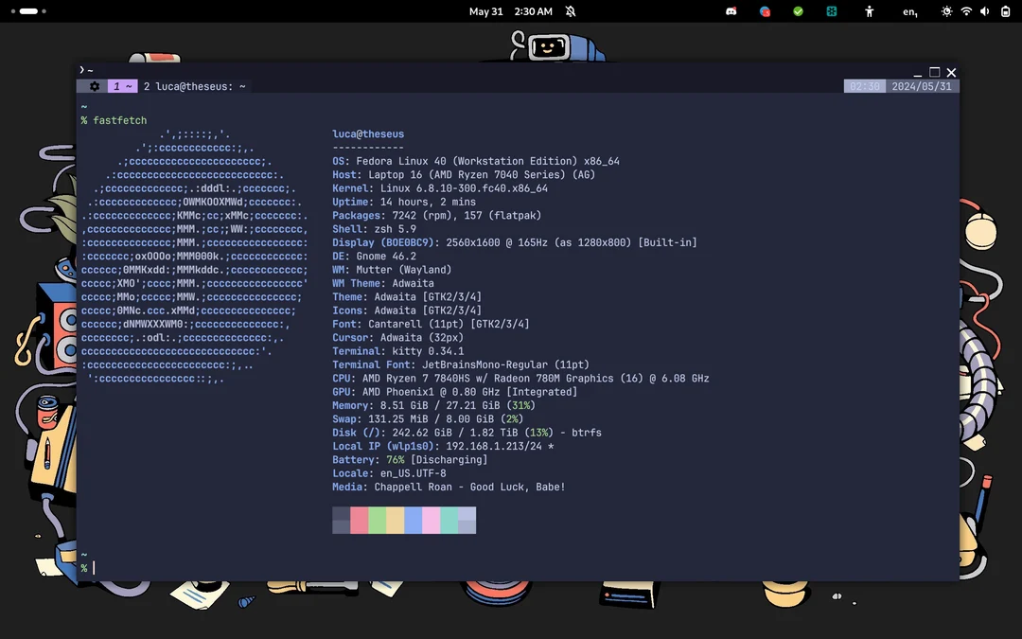Click the clock showing 02:30 in tab bar
This screenshot has width=1022, height=639.
[x=863, y=85]
